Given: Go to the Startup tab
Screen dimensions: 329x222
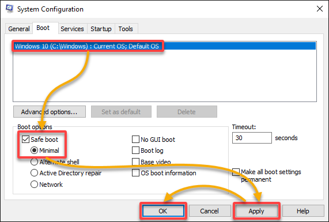Looking at the screenshot, I should point(101,29).
